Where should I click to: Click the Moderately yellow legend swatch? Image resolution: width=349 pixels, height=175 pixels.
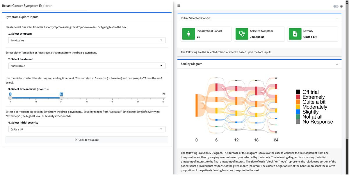click(298, 107)
